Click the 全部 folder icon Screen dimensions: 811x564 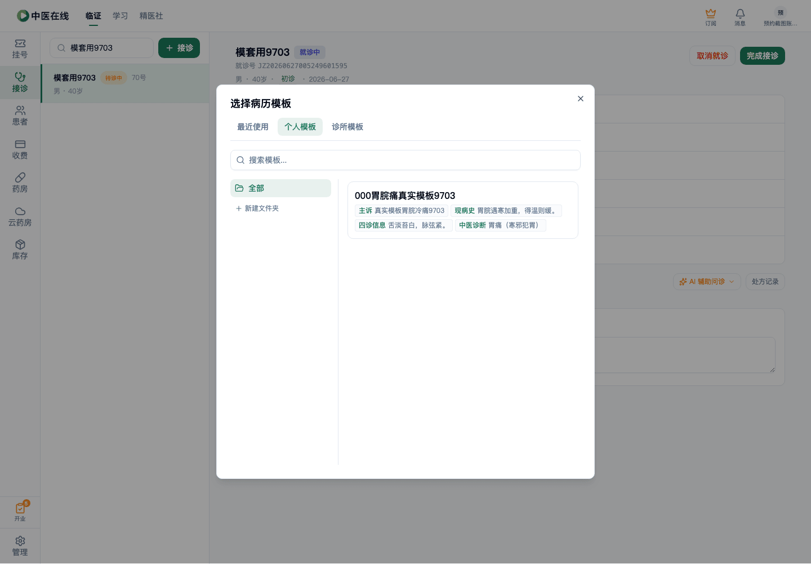click(239, 188)
